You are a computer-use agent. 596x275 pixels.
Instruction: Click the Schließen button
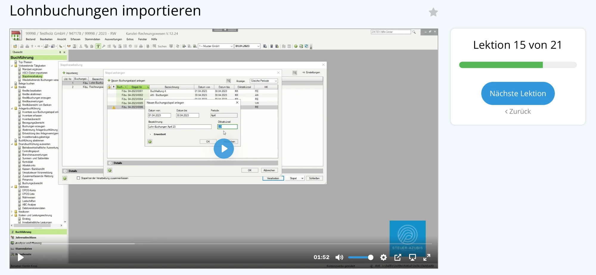coord(314,178)
